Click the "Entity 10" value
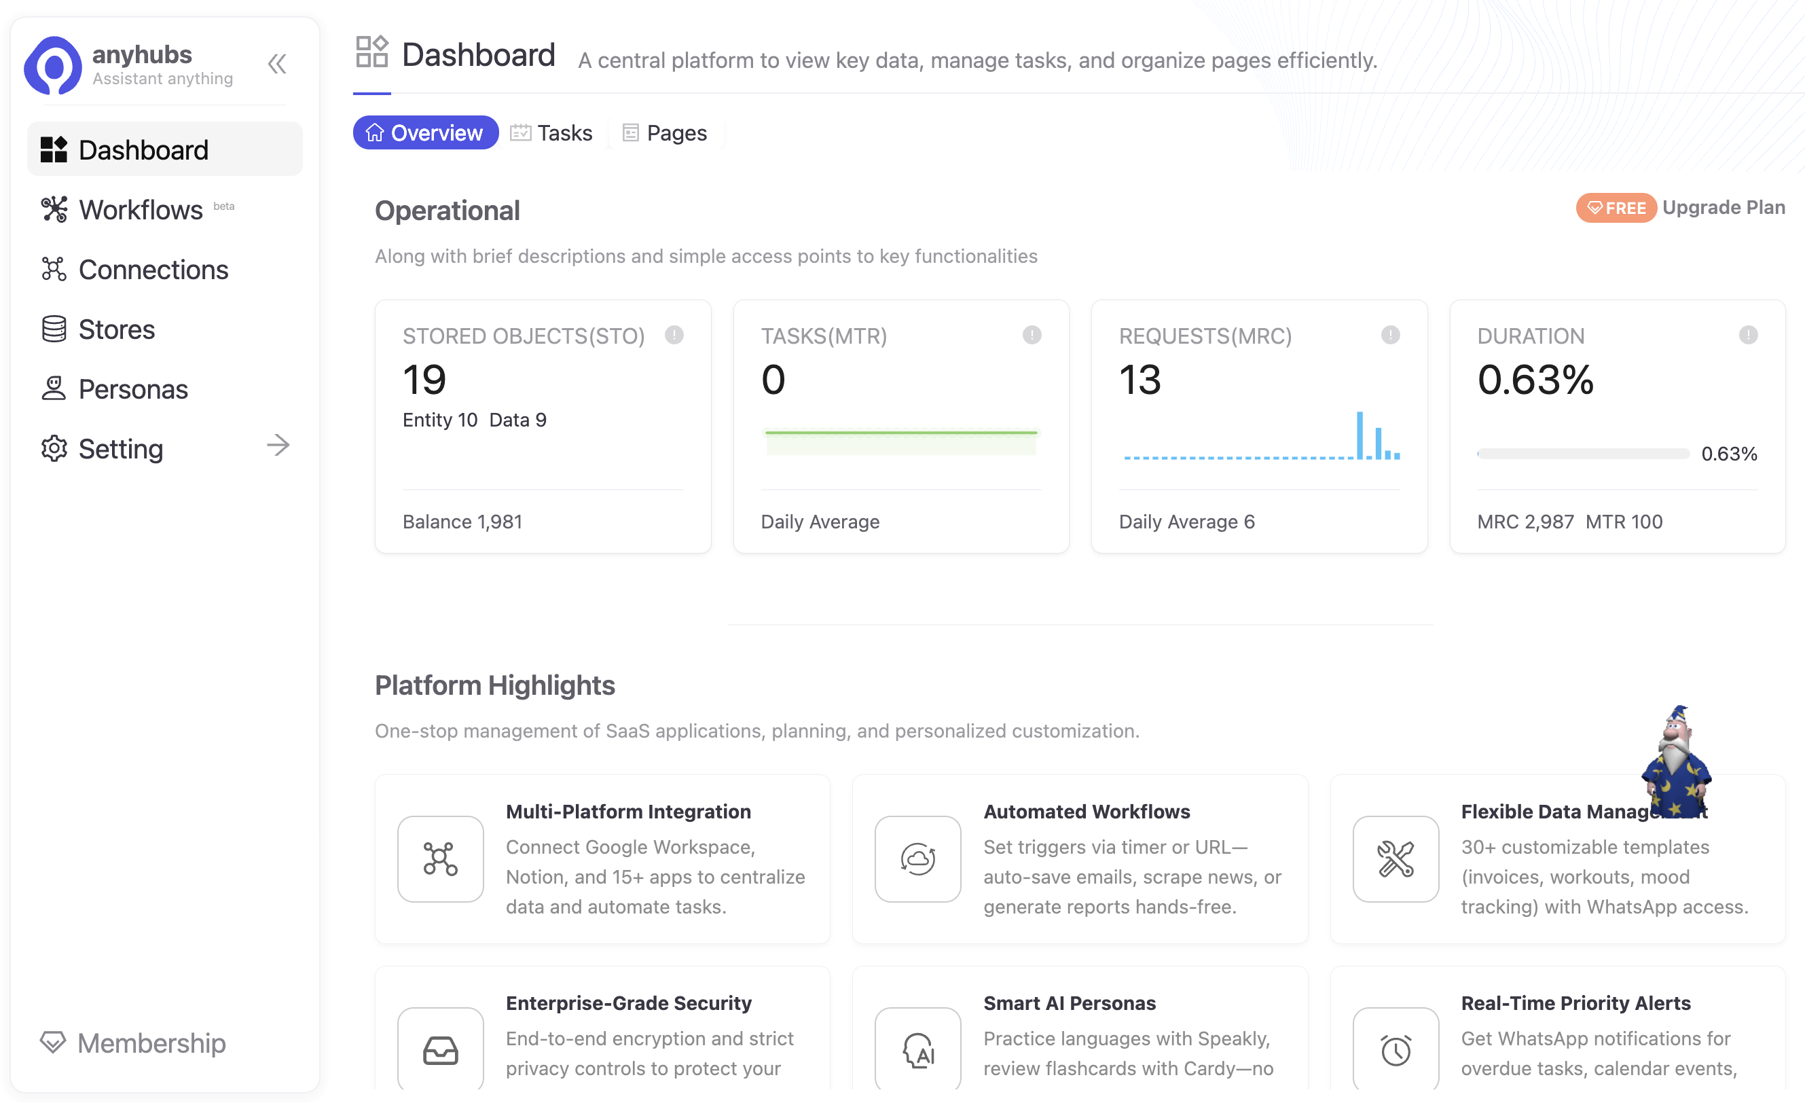Image resolution: width=1805 pixels, height=1103 pixels. click(x=439, y=420)
